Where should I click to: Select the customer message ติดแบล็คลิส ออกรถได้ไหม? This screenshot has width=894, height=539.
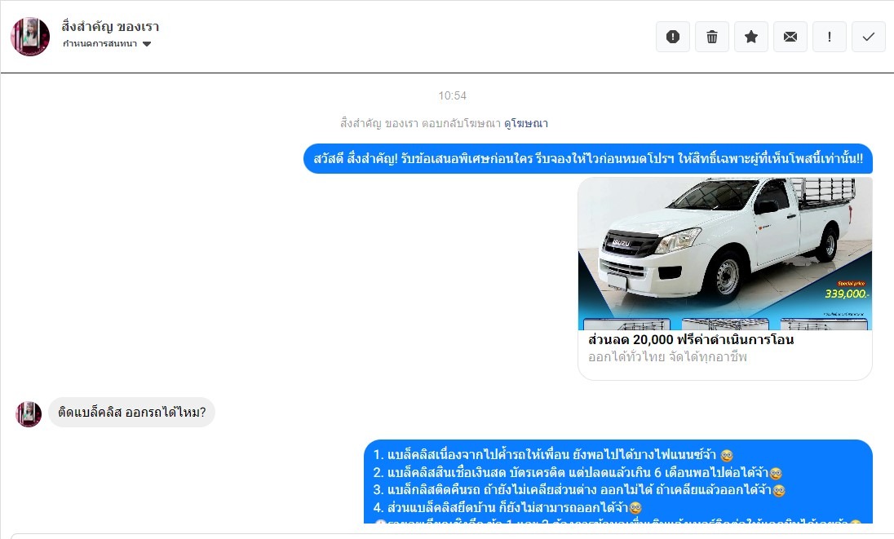click(x=131, y=413)
